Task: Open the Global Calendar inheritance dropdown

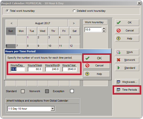Action: pos(53,109)
